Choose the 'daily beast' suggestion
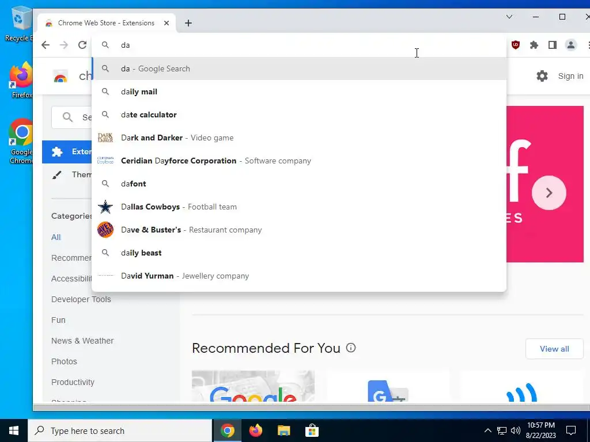The image size is (590, 442). point(299,253)
